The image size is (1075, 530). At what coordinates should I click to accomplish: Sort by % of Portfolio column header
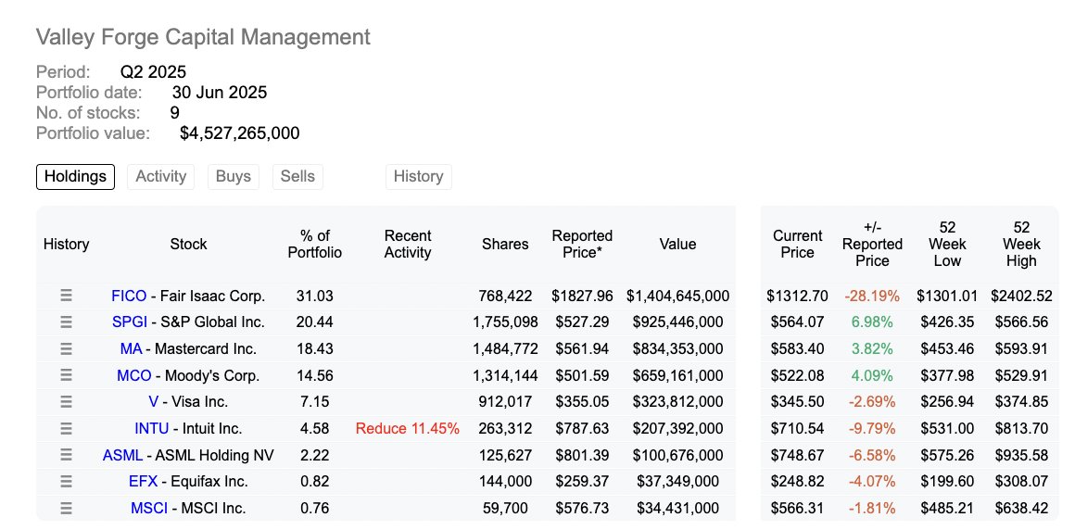click(x=315, y=244)
